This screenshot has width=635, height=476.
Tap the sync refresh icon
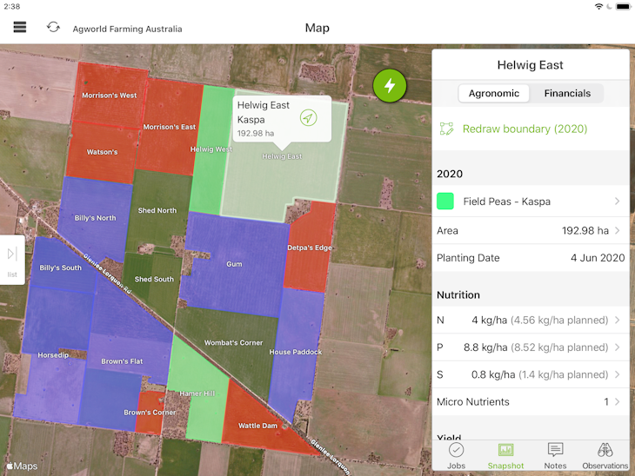click(x=53, y=27)
